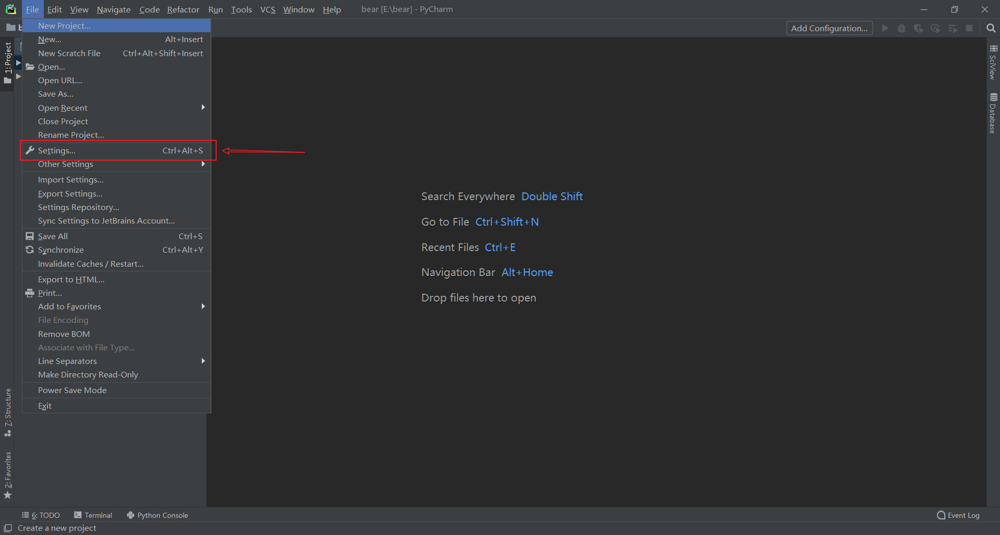Expand the Other Settings submenu
1000x535 pixels.
coord(65,164)
